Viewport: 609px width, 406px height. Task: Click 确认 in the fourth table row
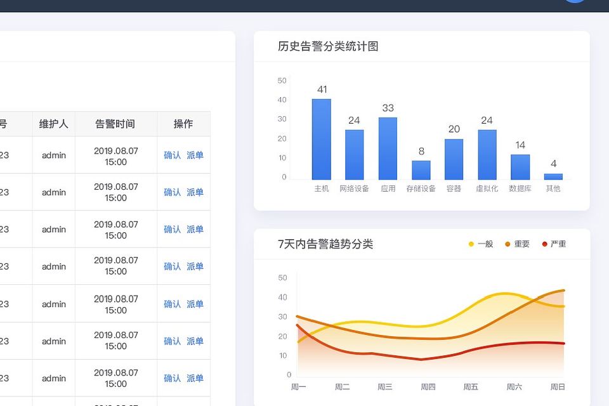point(173,266)
